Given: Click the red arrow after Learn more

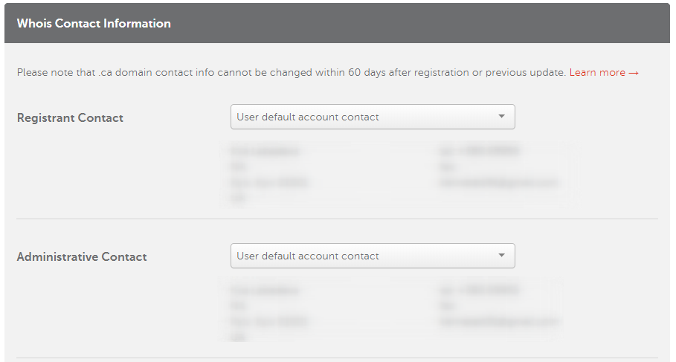Looking at the screenshot, I should (634, 73).
